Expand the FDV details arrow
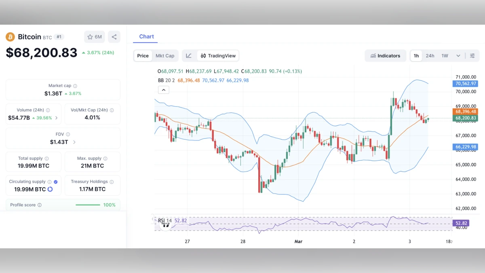 click(x=74, y=142)
